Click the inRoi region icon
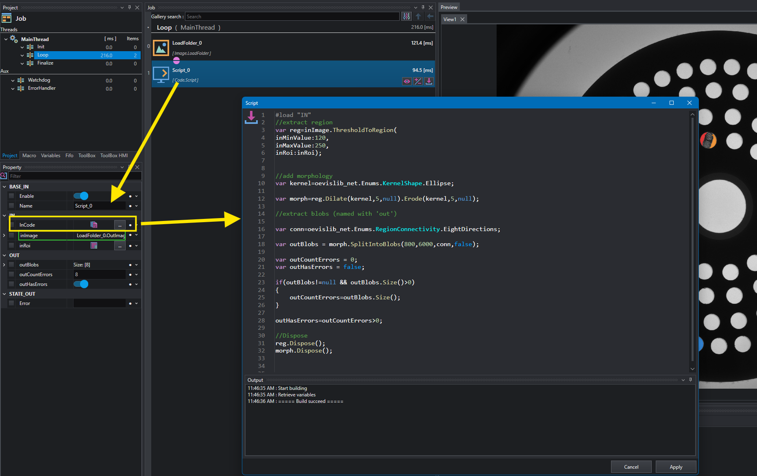The height and width of the screenshot is (476, 757). pyautogui.click(x=94, y=245)
